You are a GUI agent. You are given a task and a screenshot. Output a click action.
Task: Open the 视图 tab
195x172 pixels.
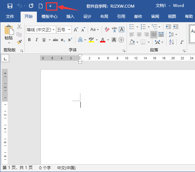tap(172, 16)
